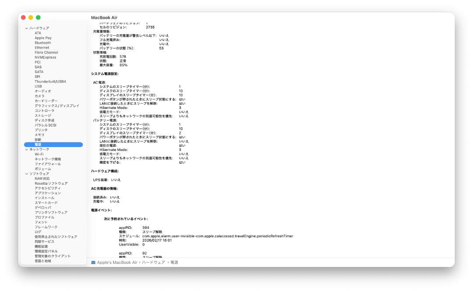Open the アクセシビリティ entry
The image size is (473, 291).
(x=47, y=188)
